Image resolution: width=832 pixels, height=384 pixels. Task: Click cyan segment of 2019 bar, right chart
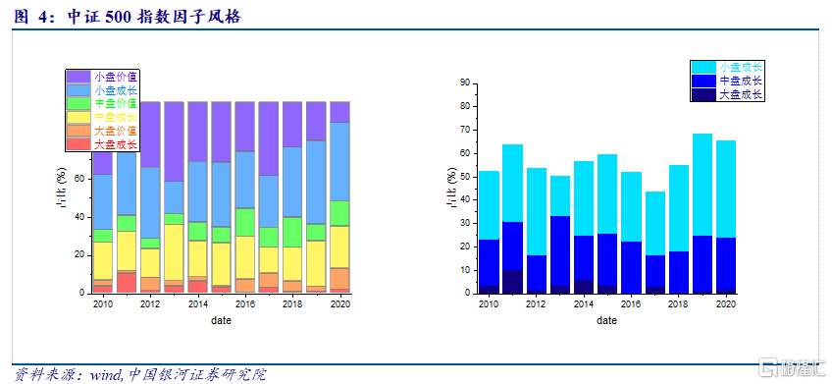click(702, 185)
